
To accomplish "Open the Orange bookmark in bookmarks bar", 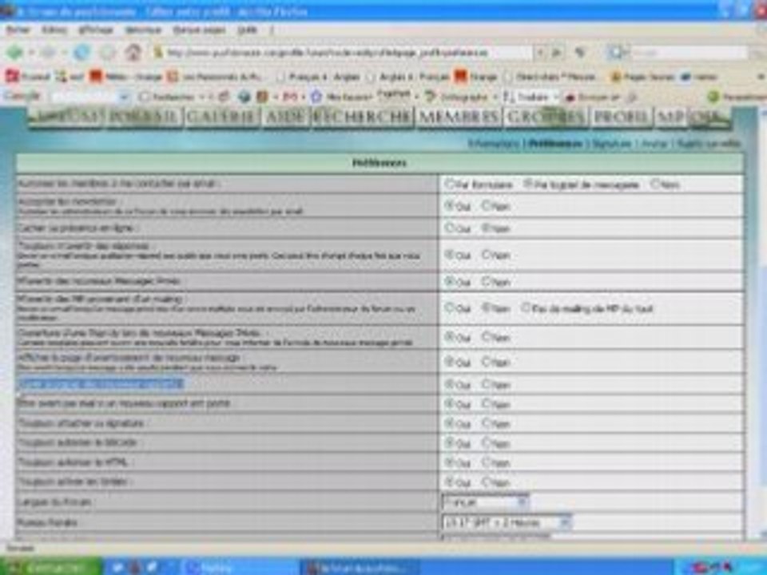I will click(476, 77).
